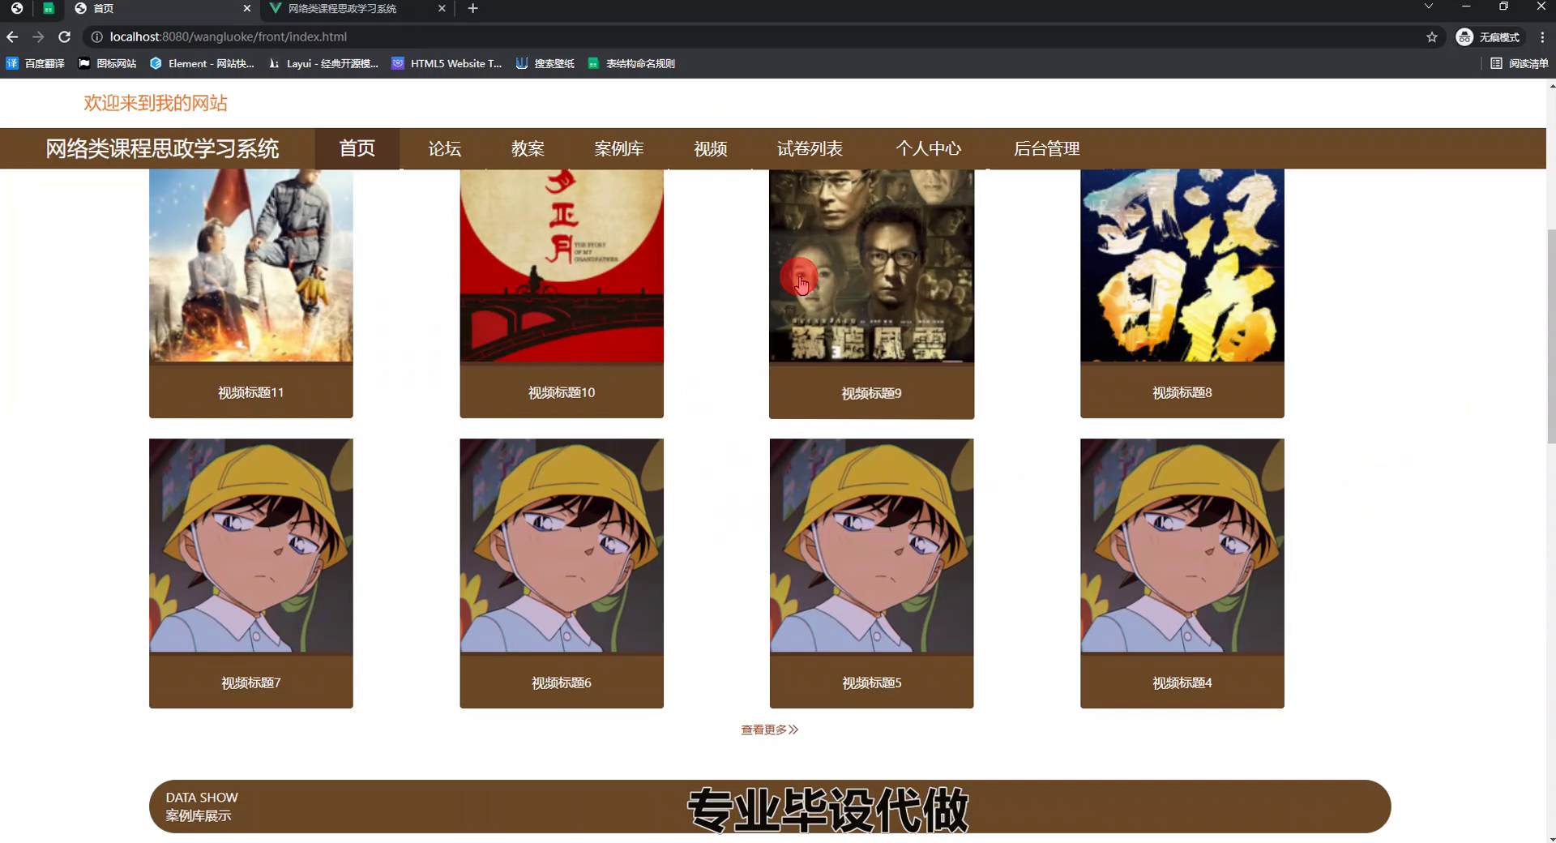Open the 视频标题10 poster thumbnail
Image resolution: width=1556 pixels, height=843 pixels.
[x=562, y=265]
